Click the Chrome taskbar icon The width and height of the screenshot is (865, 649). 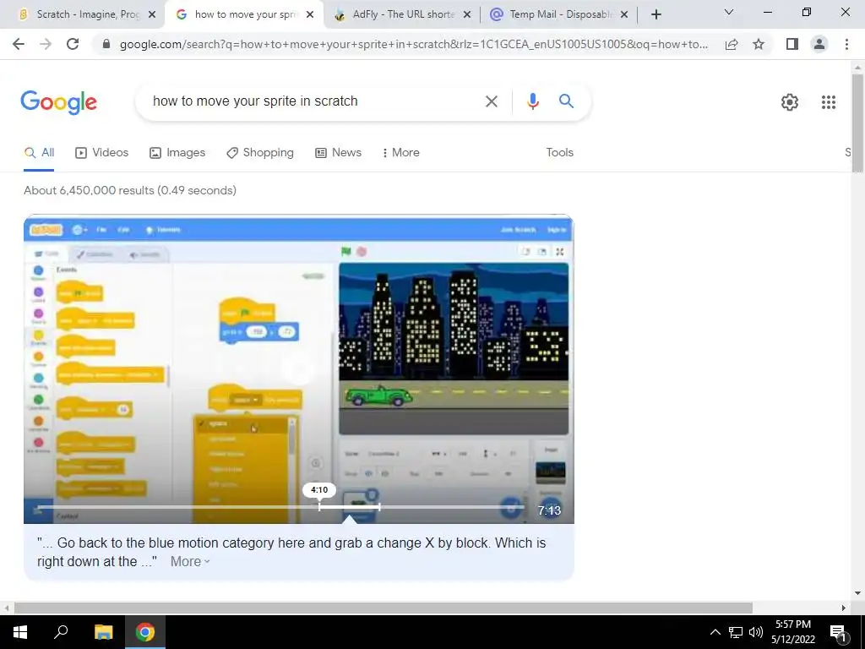145,632
